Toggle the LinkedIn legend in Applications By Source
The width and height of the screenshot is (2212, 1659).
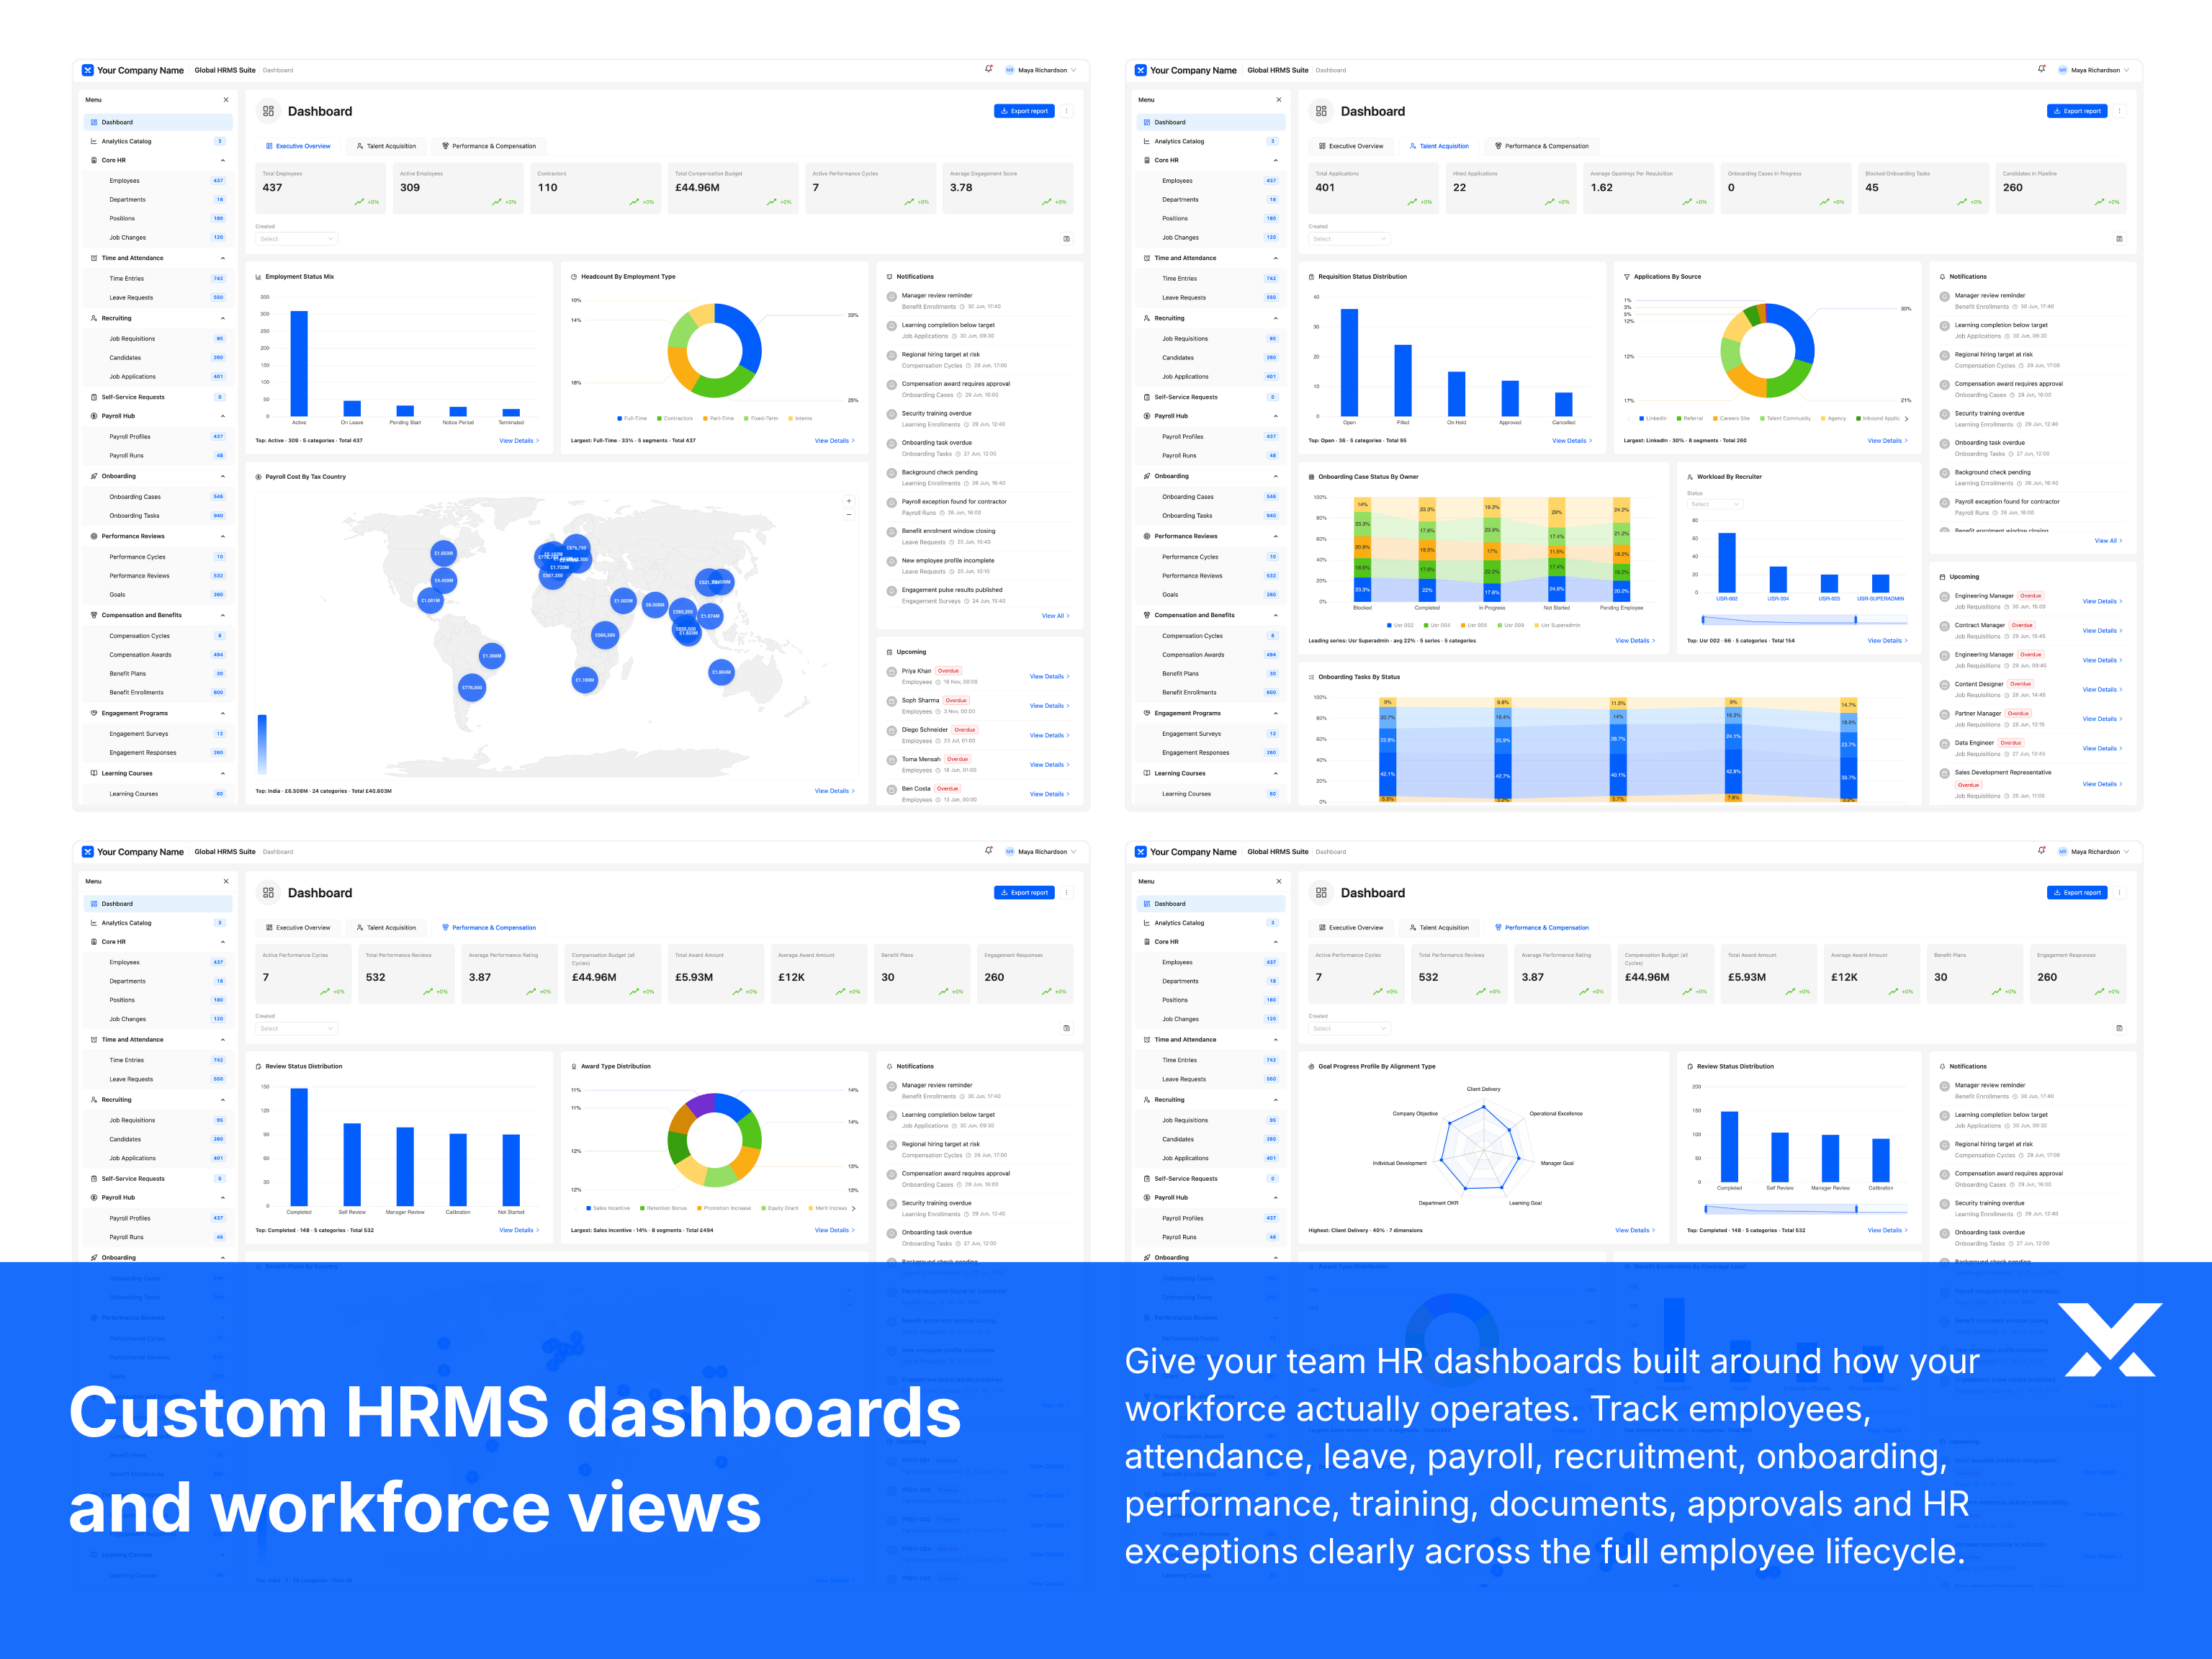(1653, 419)
